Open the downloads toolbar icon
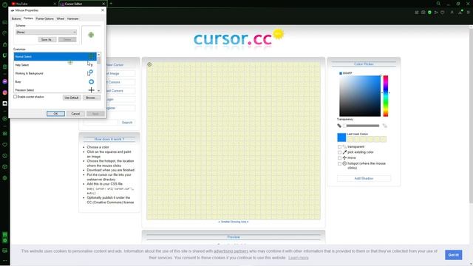Viewport: 473px width, 266px height. (460, 13)
